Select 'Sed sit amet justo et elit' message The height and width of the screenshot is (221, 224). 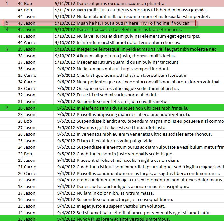143,213
